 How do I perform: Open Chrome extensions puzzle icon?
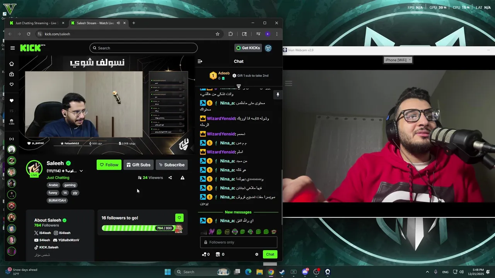click(230, 34)
